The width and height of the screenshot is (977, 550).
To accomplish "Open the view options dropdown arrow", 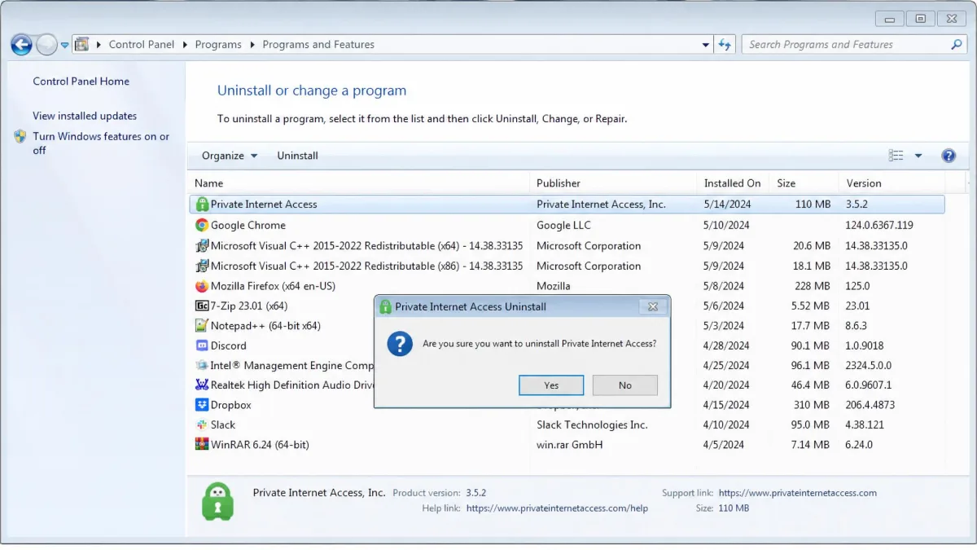I will pos(918,156).
